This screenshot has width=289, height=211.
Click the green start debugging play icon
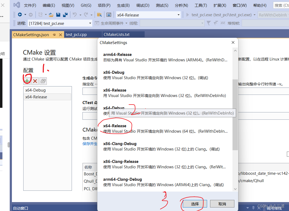(188, 15)
